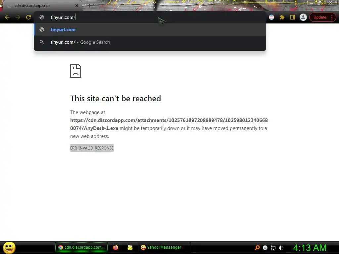339x254 pixels.
Task: Open the volume speaker tray icon
Action: tap(281, 248)
